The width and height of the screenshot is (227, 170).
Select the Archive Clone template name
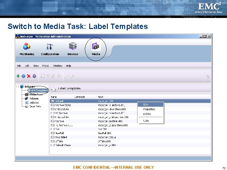click(x=63, y=105)
